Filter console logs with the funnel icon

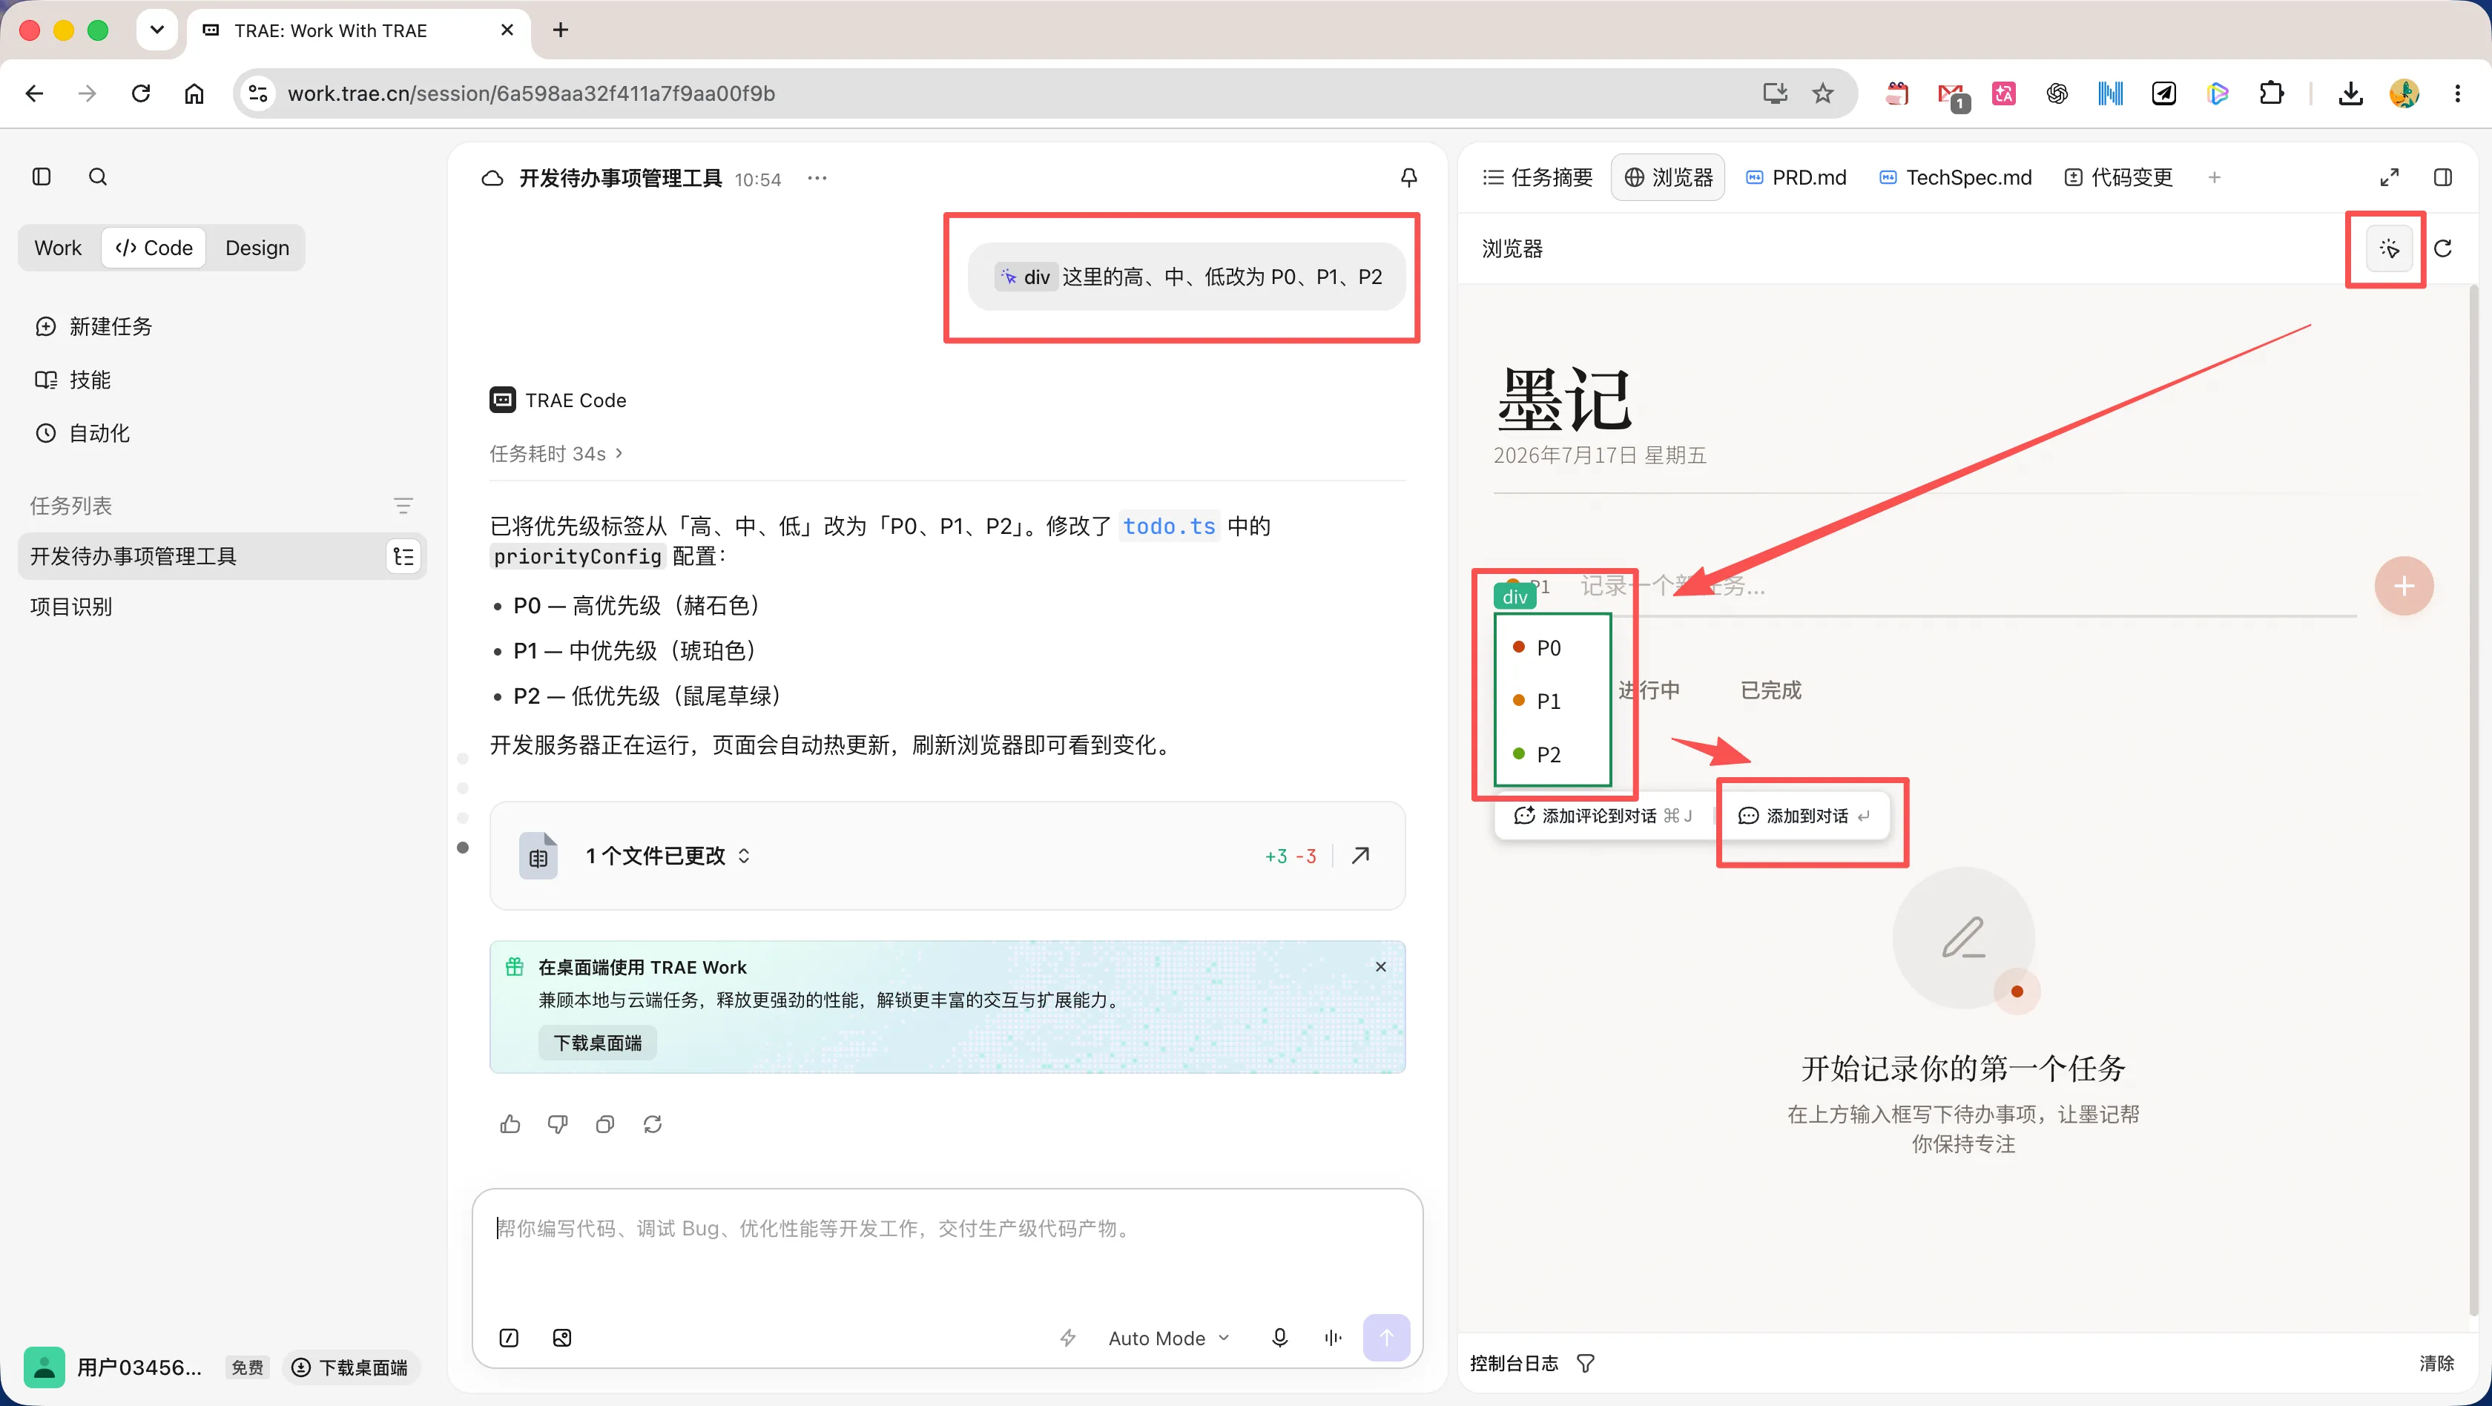(x=1586, y=1364)
